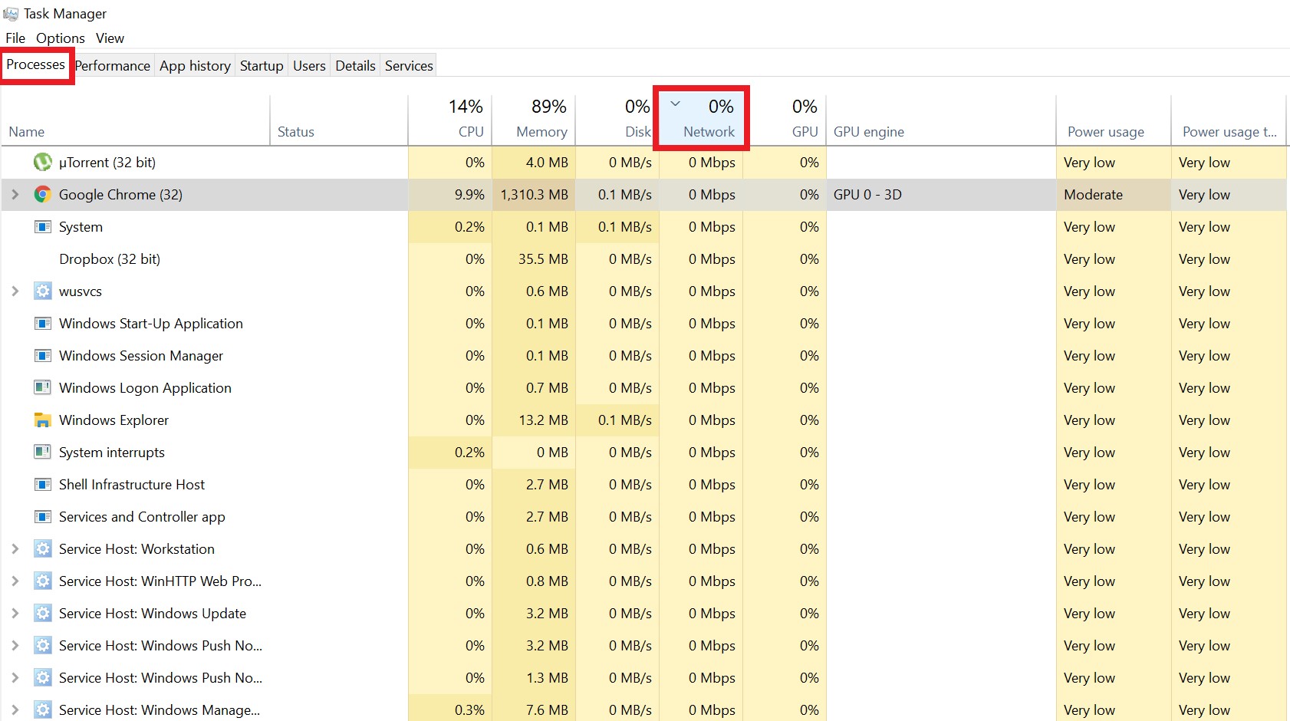Open the Options menu
The height and width of the screenshot is (721, 1290).
point(60,38)
